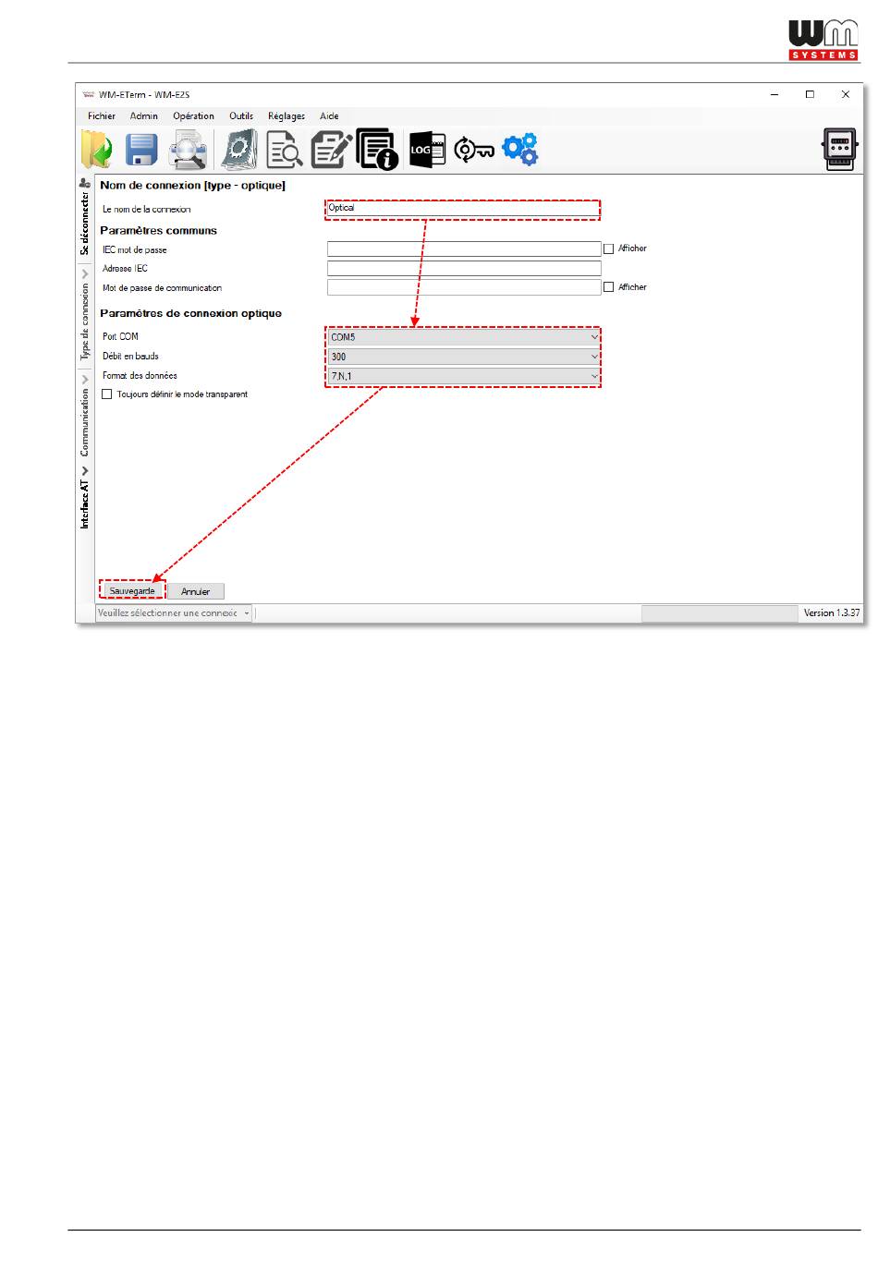Click the Paramètres de connexion optique heading

tap(190, 314)
